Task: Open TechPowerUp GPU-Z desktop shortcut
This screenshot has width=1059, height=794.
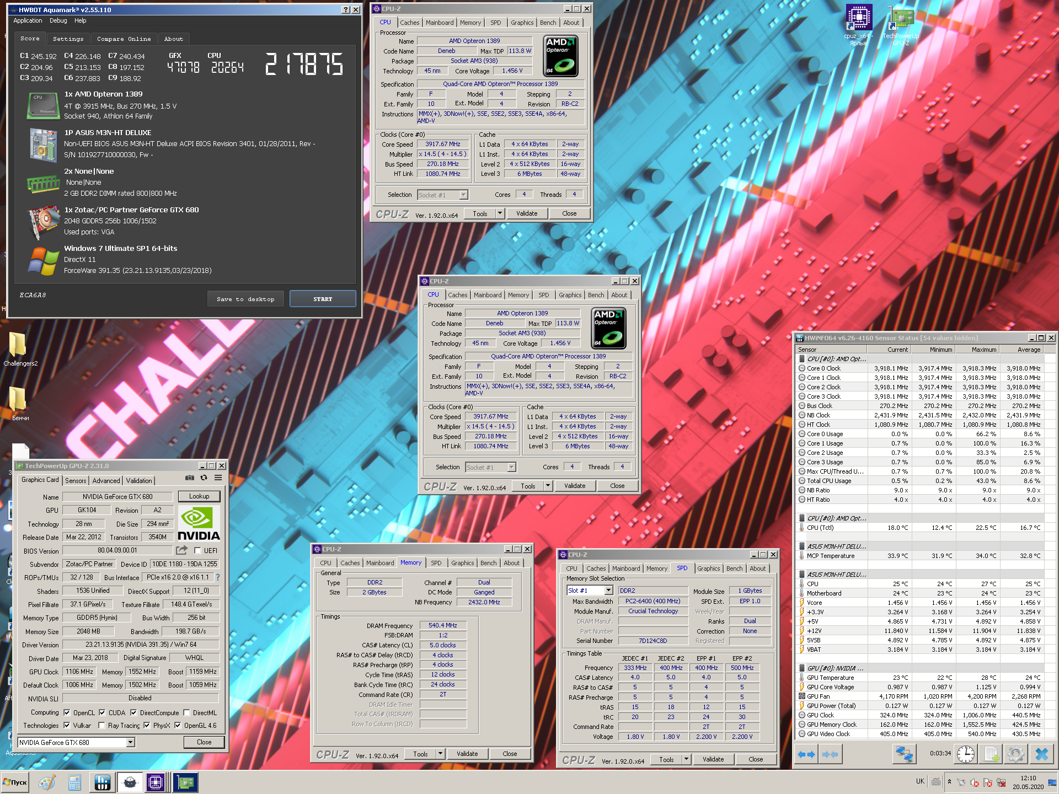Action: (900, 25)
